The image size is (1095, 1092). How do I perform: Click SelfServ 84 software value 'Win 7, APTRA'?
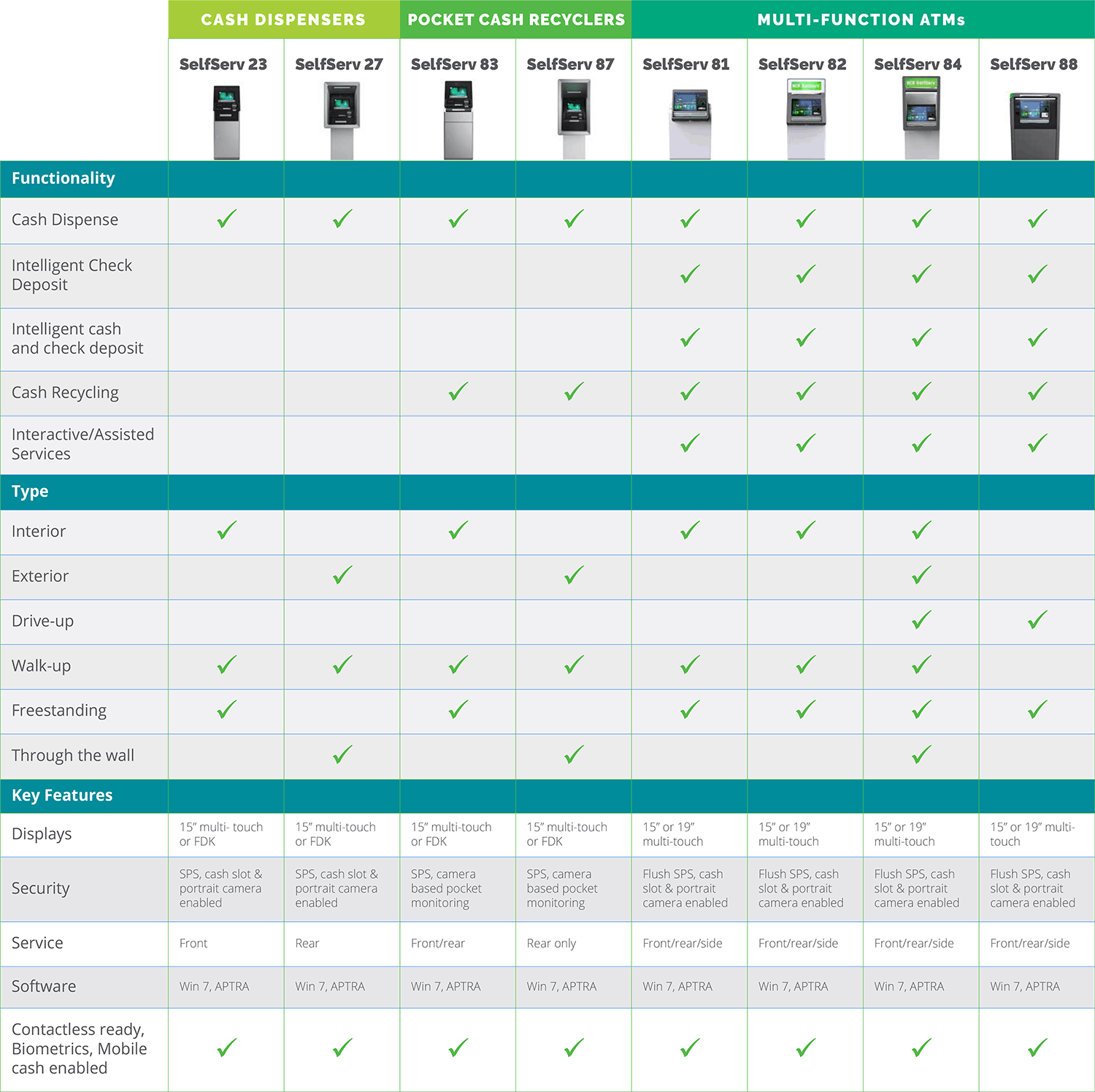pyautogui.click(x=909, y=987)
